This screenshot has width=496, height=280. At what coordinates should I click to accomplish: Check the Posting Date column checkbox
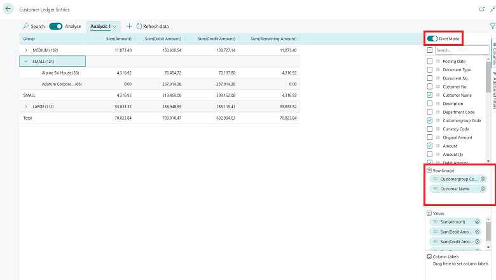pos(430,61)
